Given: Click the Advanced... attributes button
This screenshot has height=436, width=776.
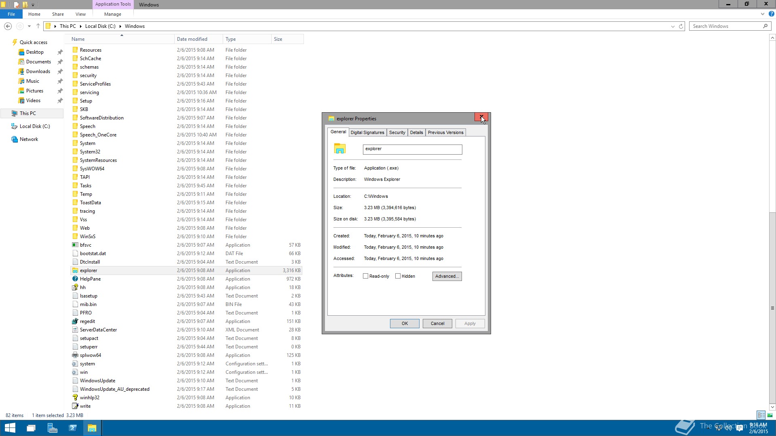Looking at the screenshot, I should click(x=447, y=276).
